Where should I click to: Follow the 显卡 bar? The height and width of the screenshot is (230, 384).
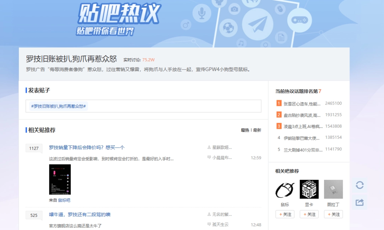309,214
